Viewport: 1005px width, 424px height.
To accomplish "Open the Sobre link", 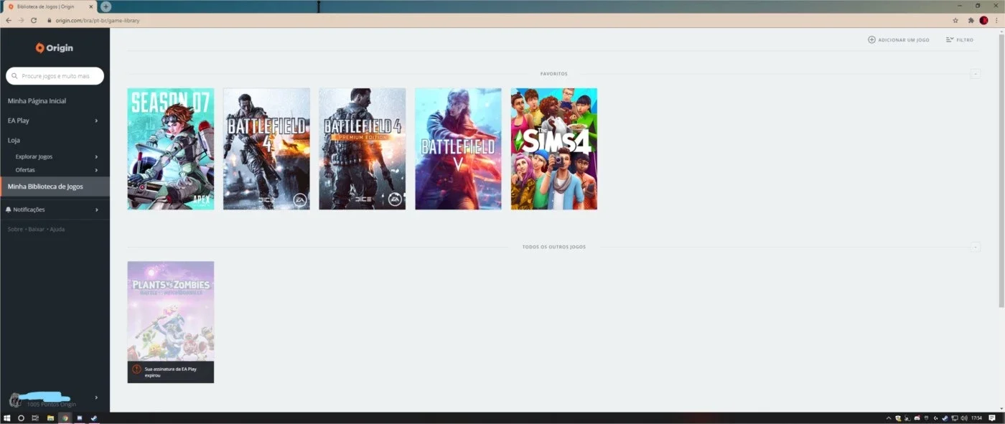I will (x=15, y=229).
